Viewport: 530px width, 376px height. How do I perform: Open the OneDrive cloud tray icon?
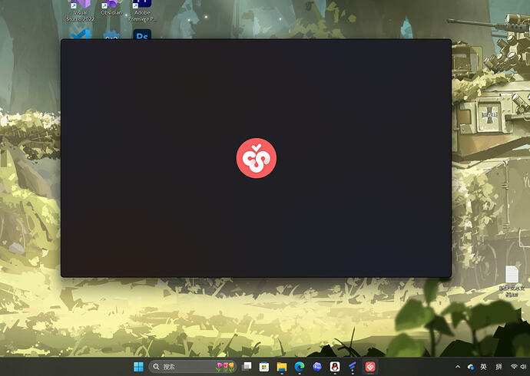471,367
